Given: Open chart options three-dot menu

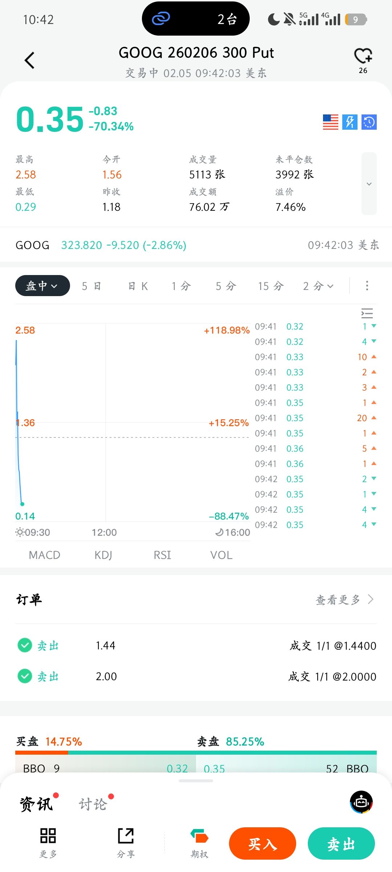Looking at the screenshot, I should 367,286.
